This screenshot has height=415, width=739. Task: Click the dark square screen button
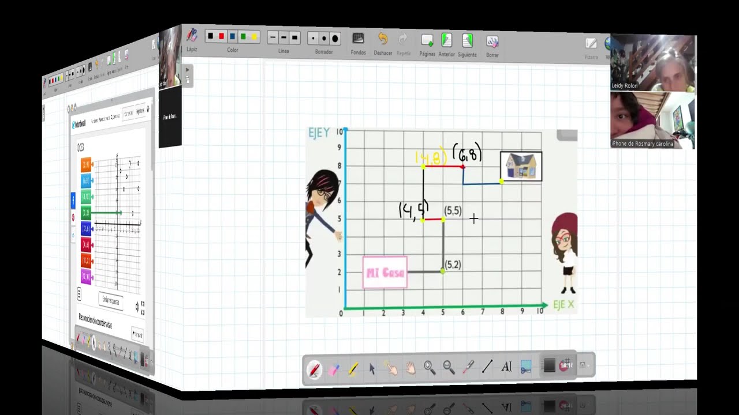(x=549, y=365)
